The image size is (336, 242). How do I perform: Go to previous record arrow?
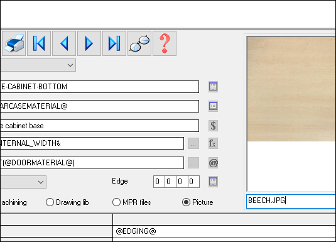click(x=64, y=43)
